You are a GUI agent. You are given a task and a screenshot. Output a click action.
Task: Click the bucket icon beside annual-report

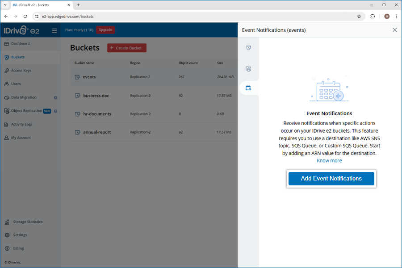point(77,132)
